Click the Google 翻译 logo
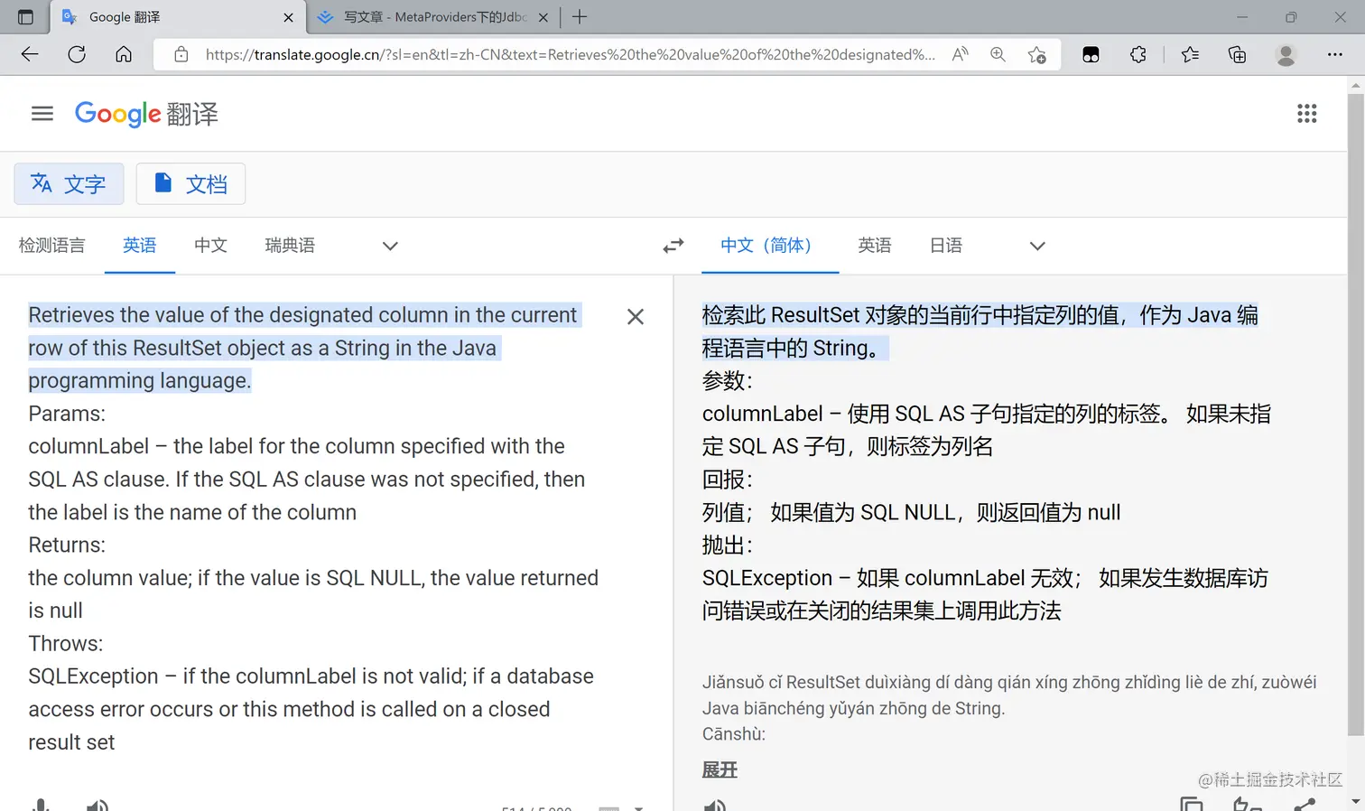The height and width of the screenshot is (811, 1365). point(146,114)
